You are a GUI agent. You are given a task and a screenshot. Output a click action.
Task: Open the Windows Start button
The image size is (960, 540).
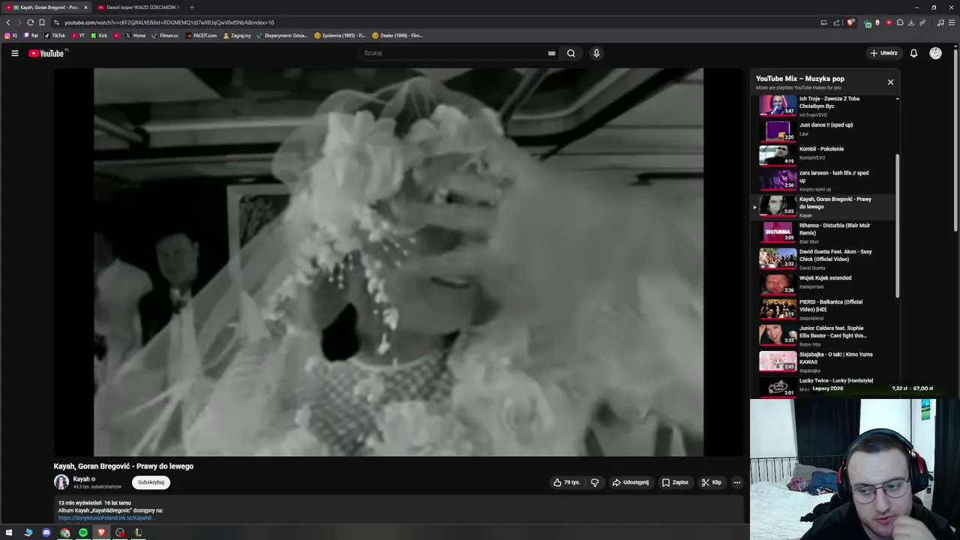pyautogui.click(x=9, y=532)
